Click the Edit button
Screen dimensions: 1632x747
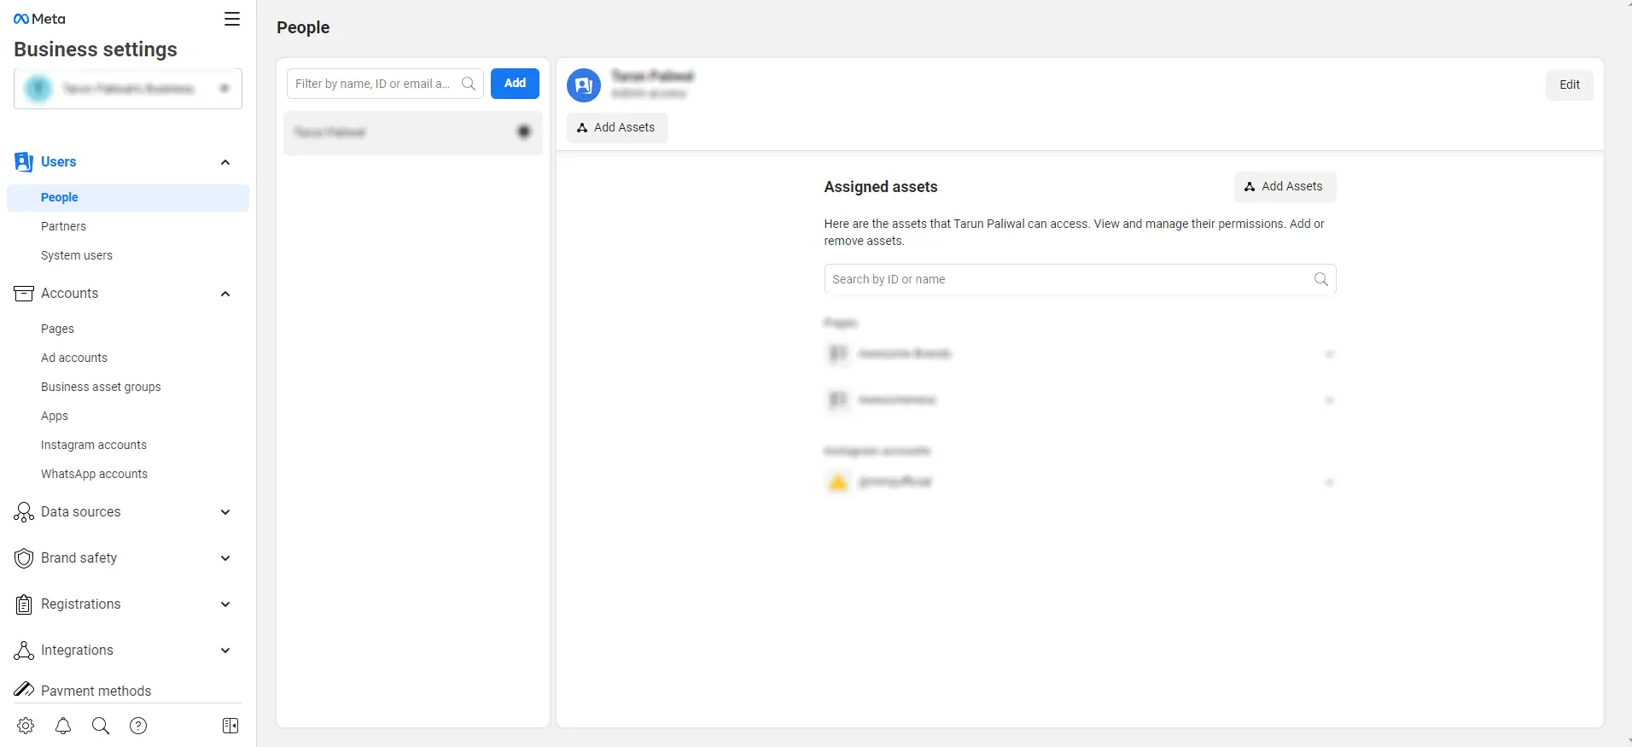click(1570, 85)
